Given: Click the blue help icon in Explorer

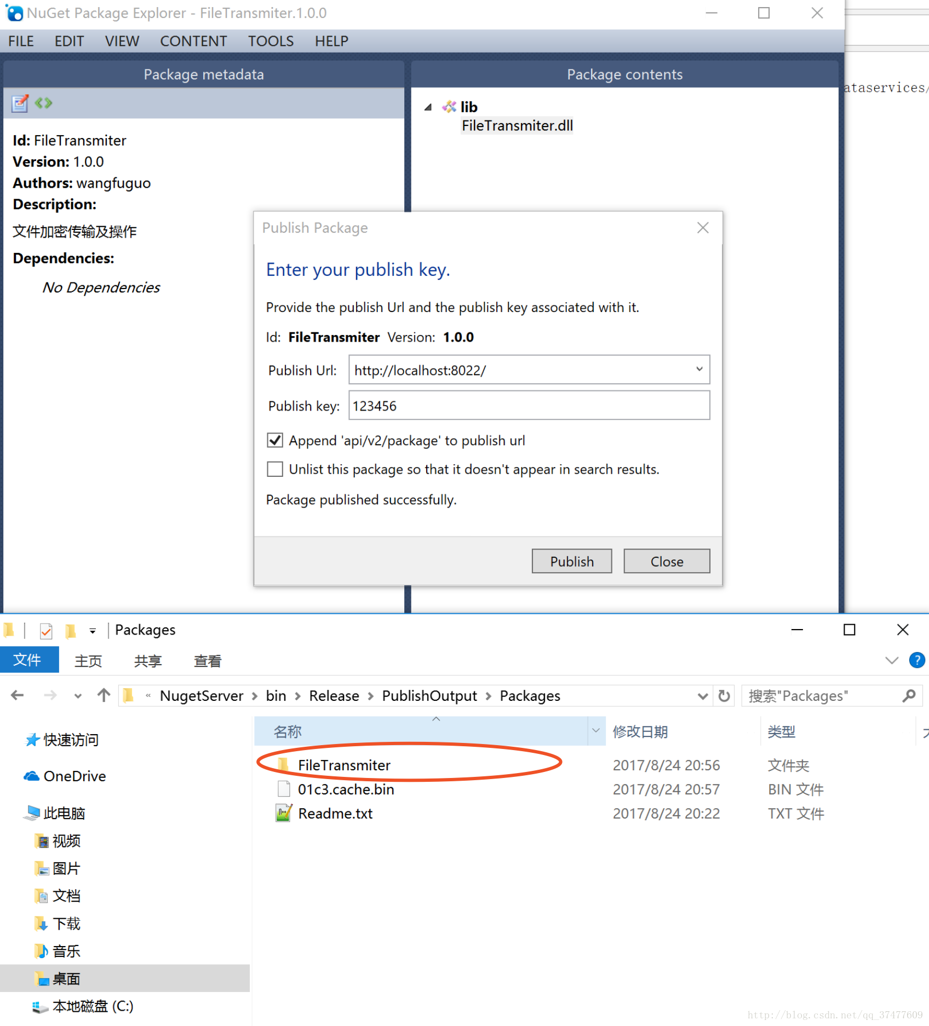Looking at the screenshot, I should pos(916,660).
